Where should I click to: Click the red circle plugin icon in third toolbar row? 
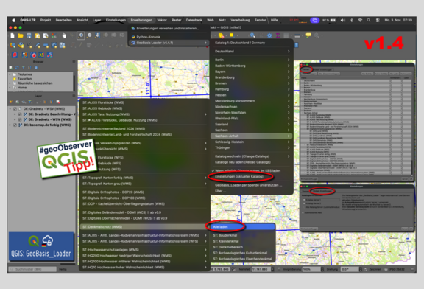(x=33, y=55)
